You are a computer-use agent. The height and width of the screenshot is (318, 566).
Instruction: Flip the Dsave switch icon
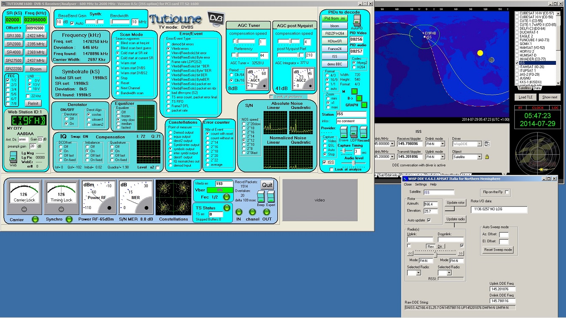click(344, 132)
